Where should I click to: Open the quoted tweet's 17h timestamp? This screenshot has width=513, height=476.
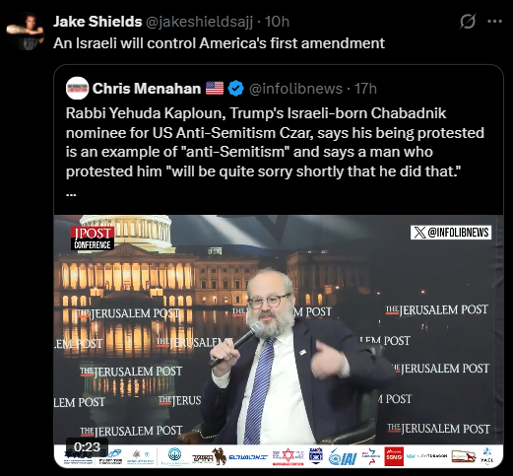(365, 89)
